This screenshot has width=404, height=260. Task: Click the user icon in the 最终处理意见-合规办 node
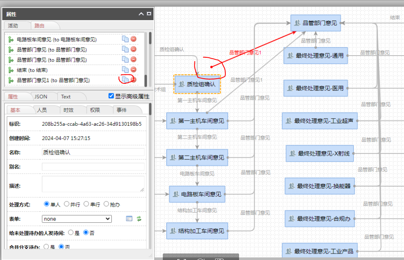tap(291, 219)
